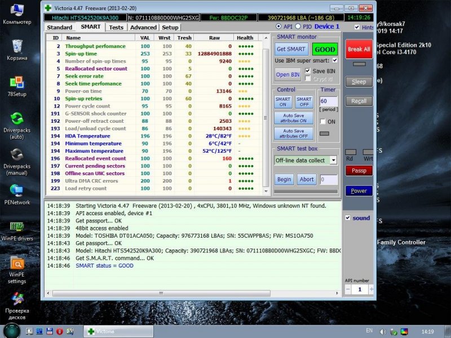The image size is (451, 338).
Task: Disable the sound checkbox
Action: pos(348,218)
